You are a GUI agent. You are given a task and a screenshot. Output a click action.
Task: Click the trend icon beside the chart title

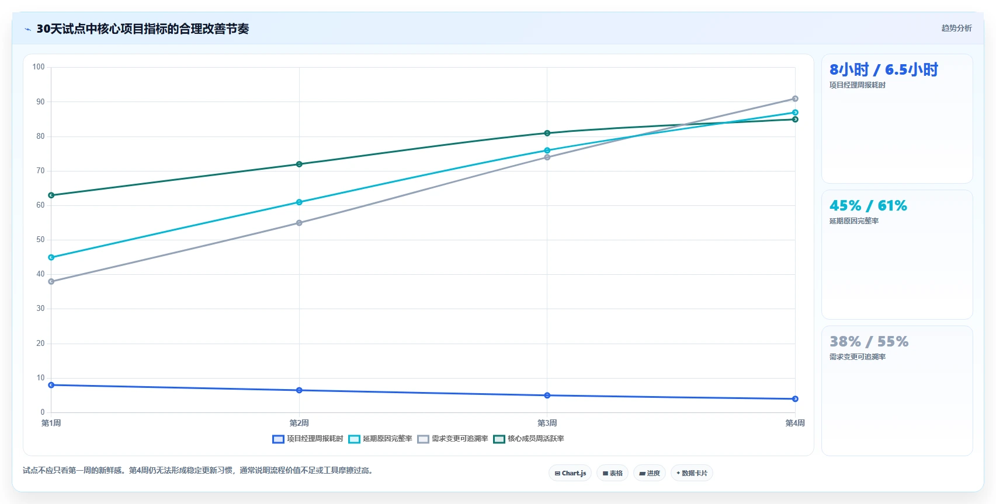(x=27, y=29)
